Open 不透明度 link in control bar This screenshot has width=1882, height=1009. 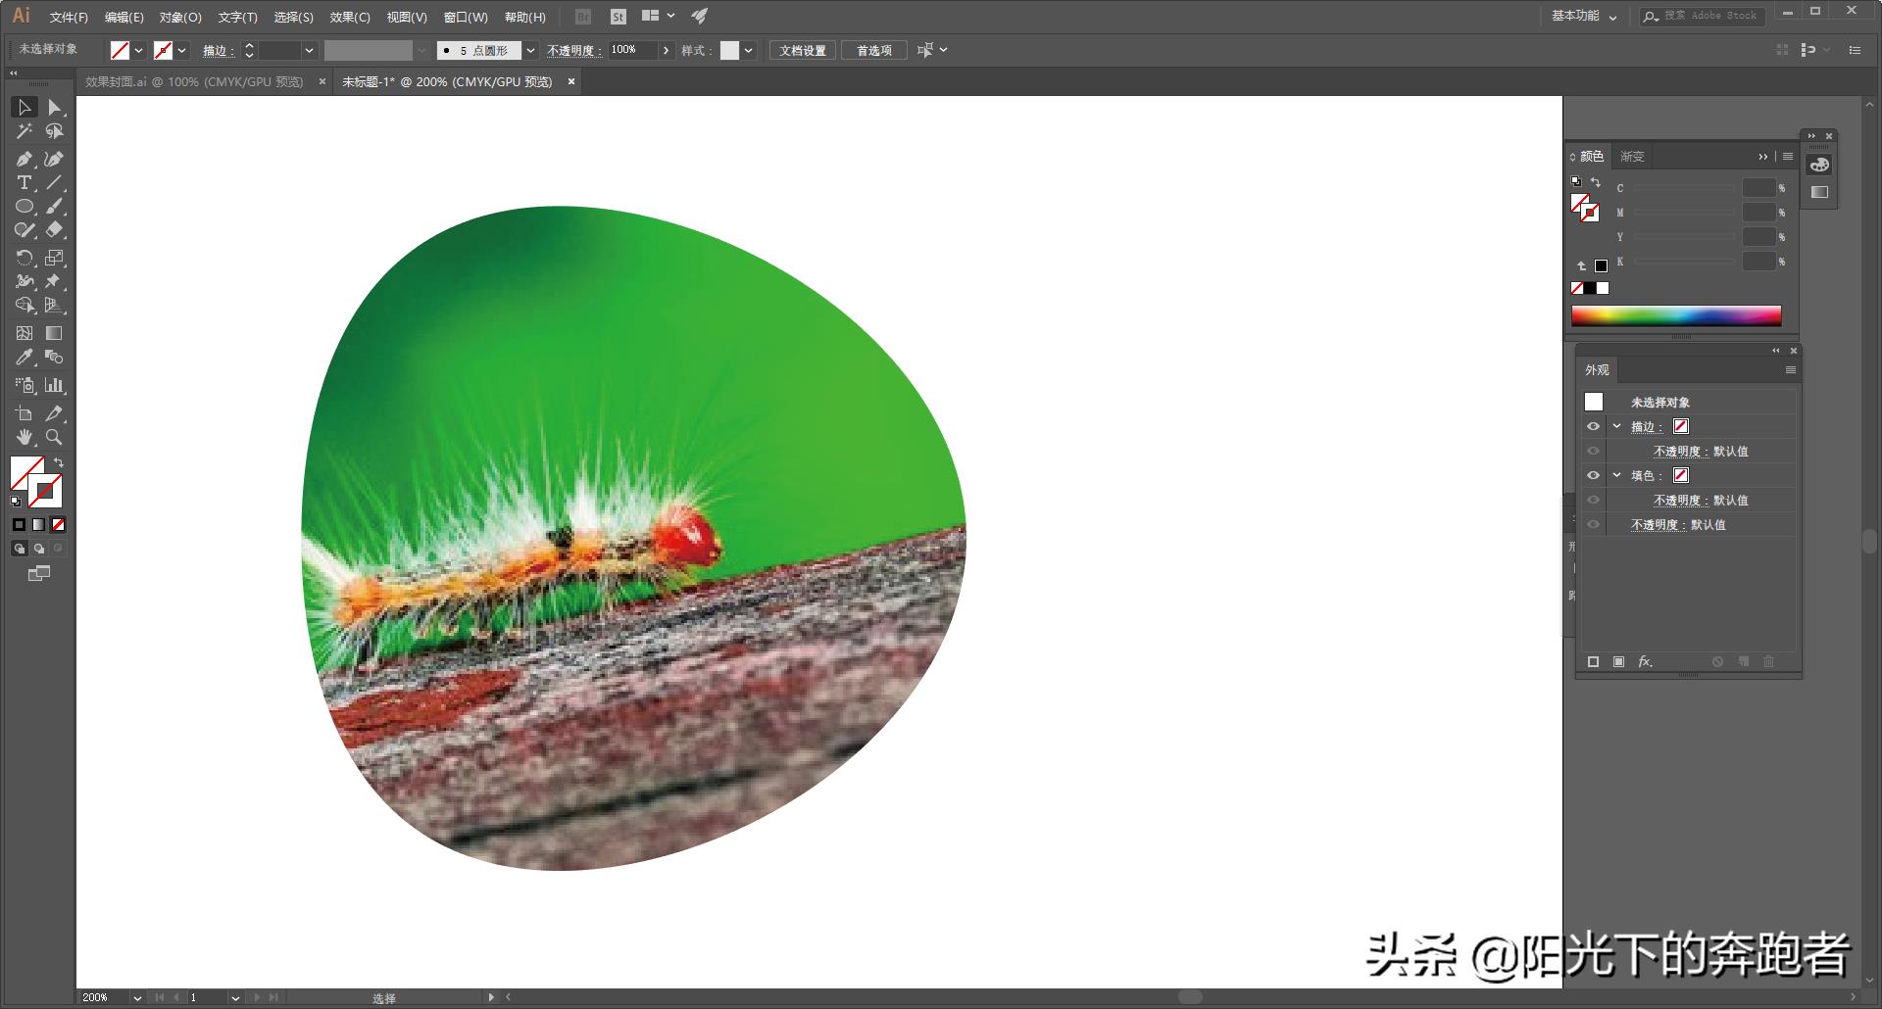click(x=573, y=50)
